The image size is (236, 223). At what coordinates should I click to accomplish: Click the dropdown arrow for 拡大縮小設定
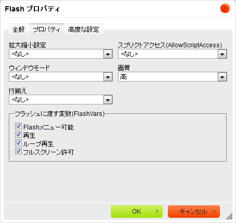[108, 54]
